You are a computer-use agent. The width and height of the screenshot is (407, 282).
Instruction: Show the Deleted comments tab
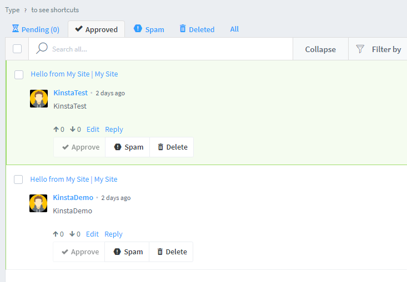coord(197,29)
